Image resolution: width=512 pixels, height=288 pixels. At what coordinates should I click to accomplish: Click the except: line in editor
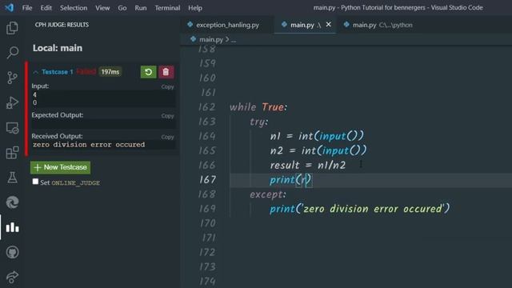click(x=268, y=194)
